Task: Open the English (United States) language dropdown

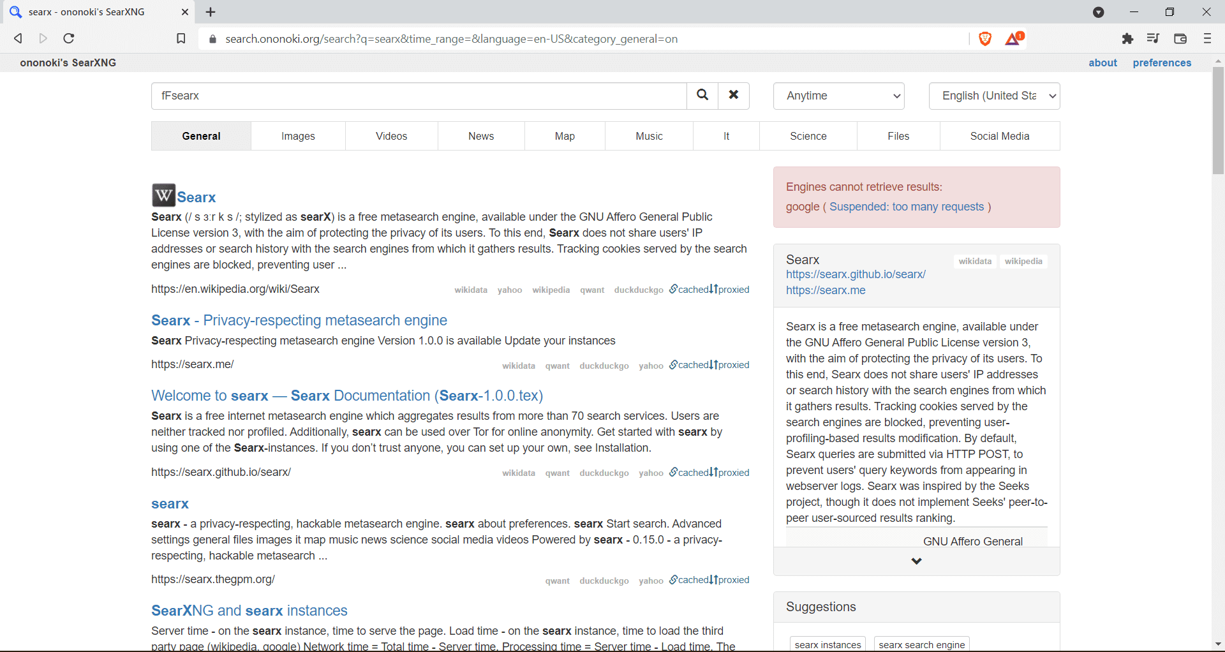Action: pos(994,96)
